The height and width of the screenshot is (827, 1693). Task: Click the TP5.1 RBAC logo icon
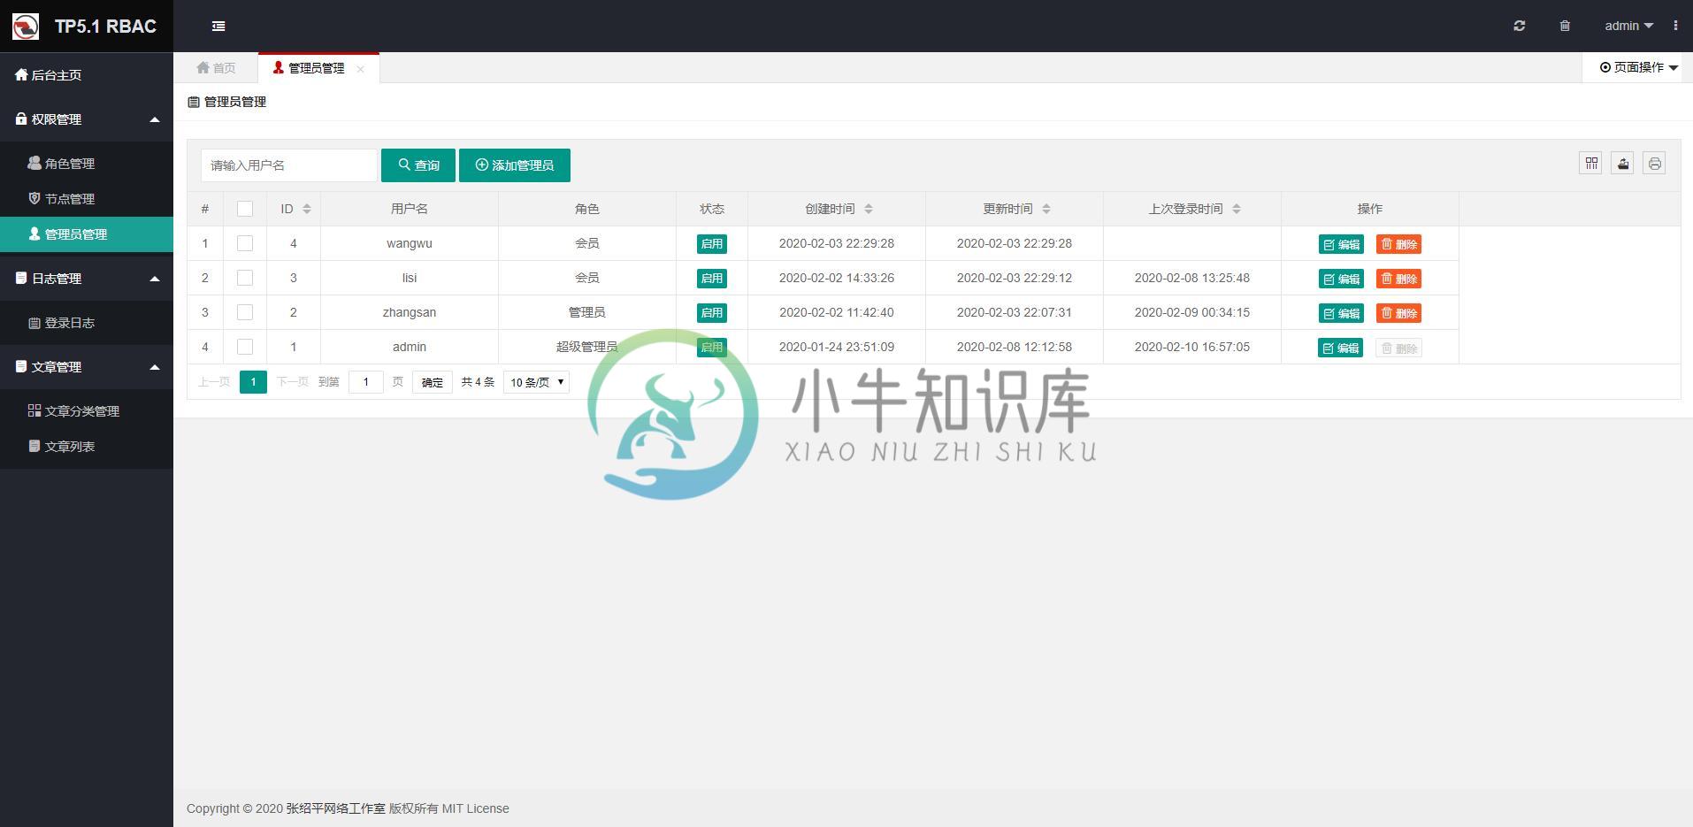[x=26, y=27]
